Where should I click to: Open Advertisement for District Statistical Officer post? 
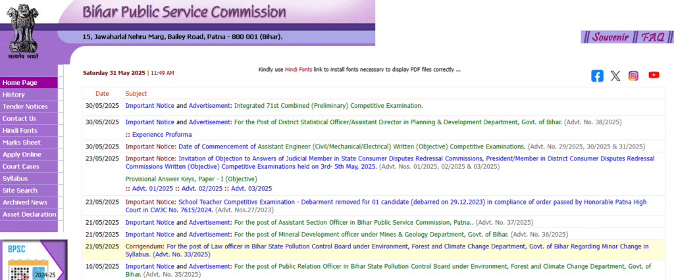(210, 122)
